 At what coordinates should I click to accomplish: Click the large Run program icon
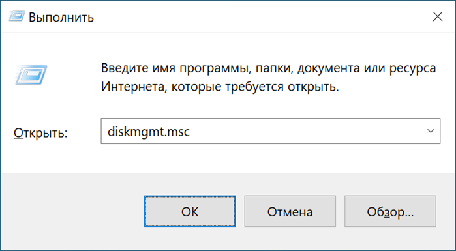31,75
